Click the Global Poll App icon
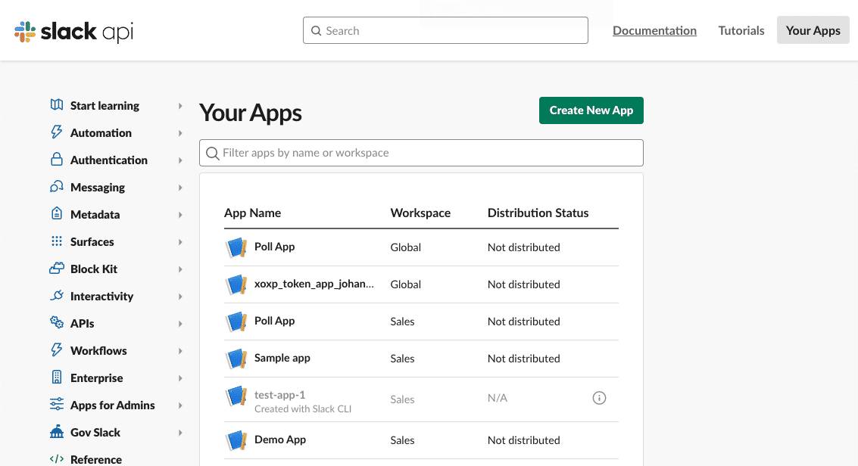 [x=236, y=247]
